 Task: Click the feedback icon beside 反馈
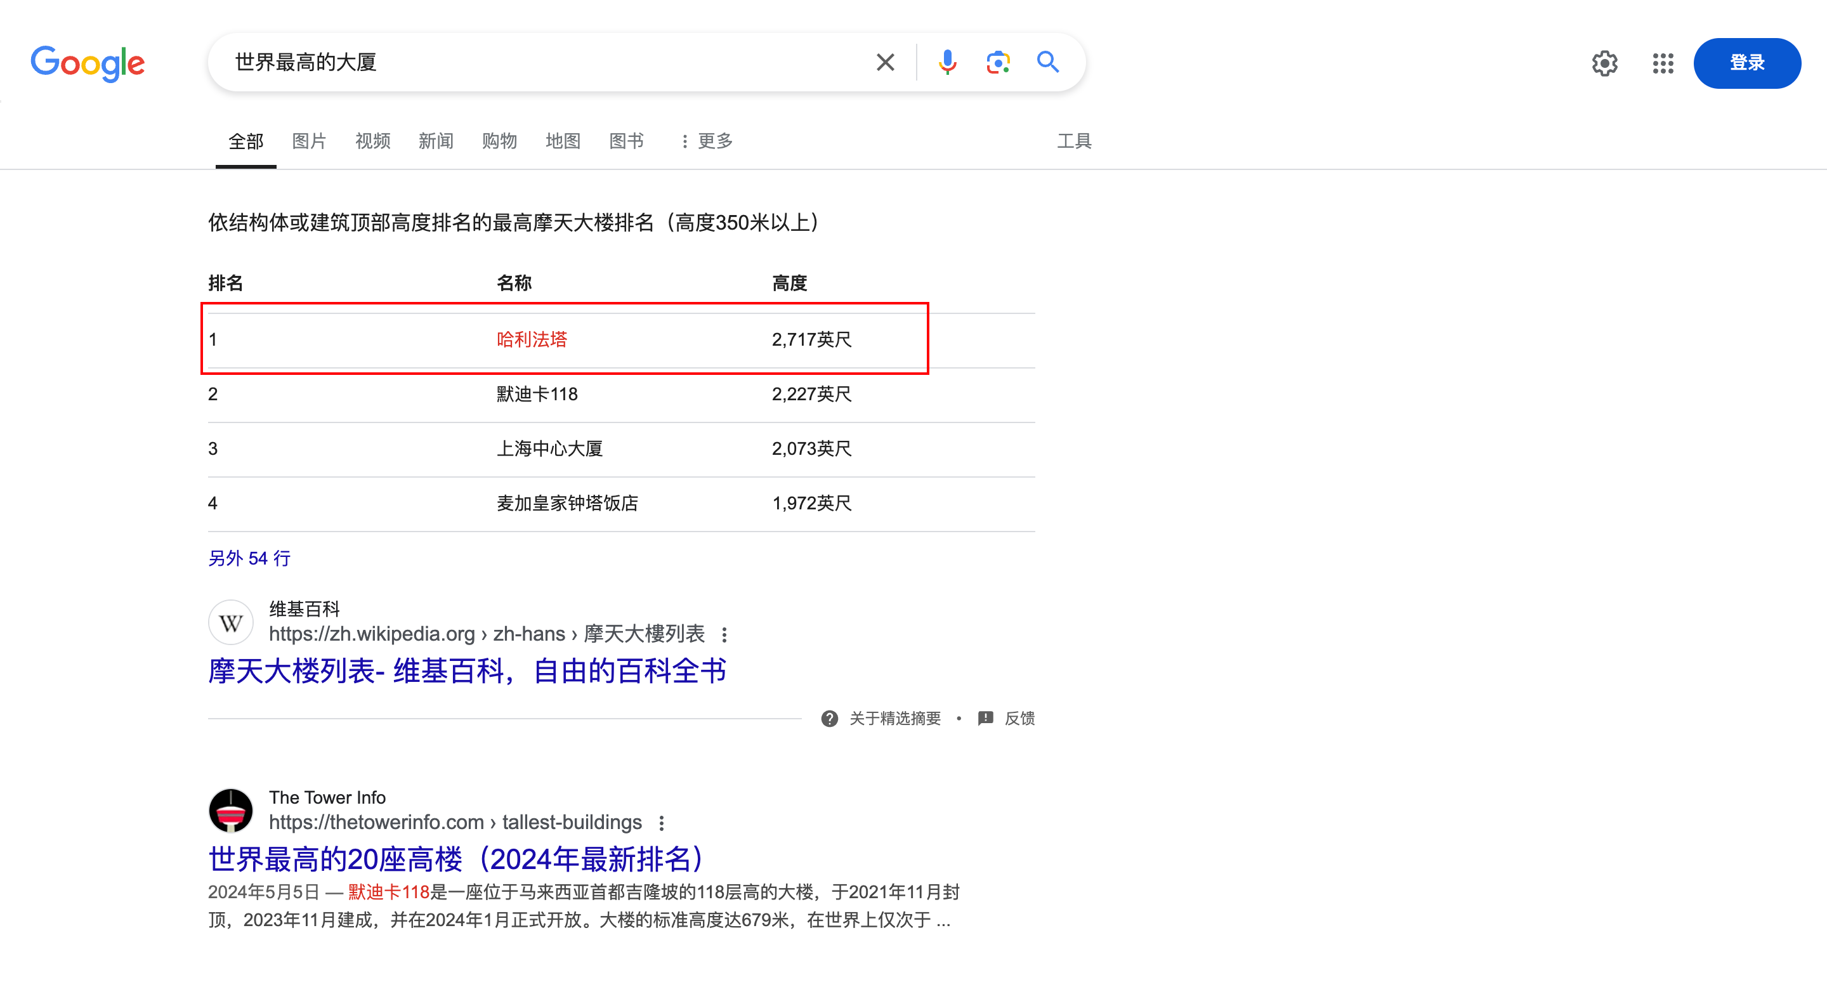click(985, 719)
